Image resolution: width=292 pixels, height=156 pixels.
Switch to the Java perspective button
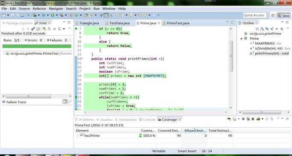(283, 15)
